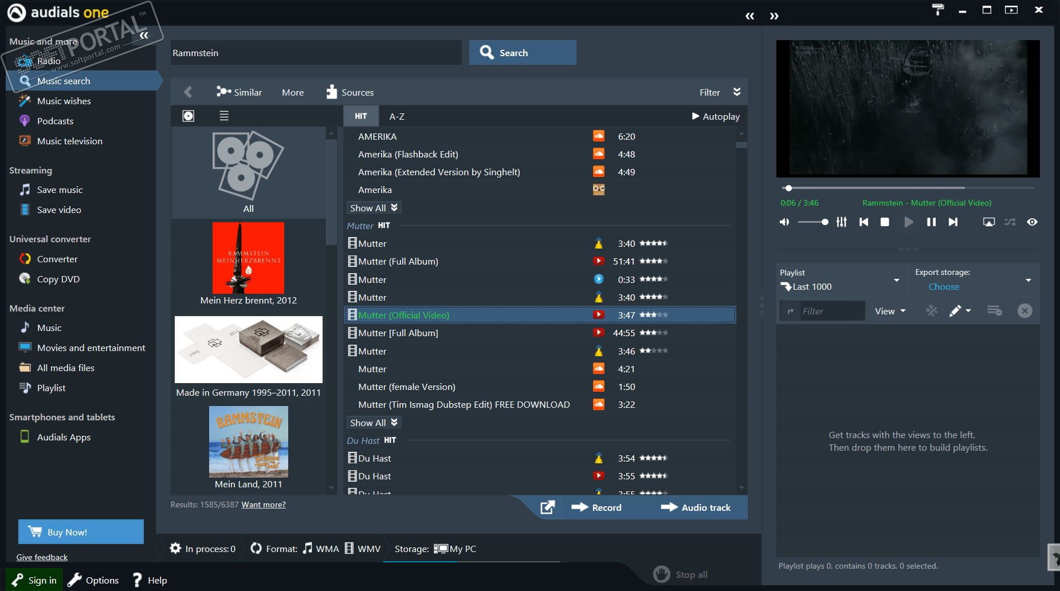Expand panel with right double-arrow at top
Viewport: 1060px width, 591px height.
pos(774,16)
